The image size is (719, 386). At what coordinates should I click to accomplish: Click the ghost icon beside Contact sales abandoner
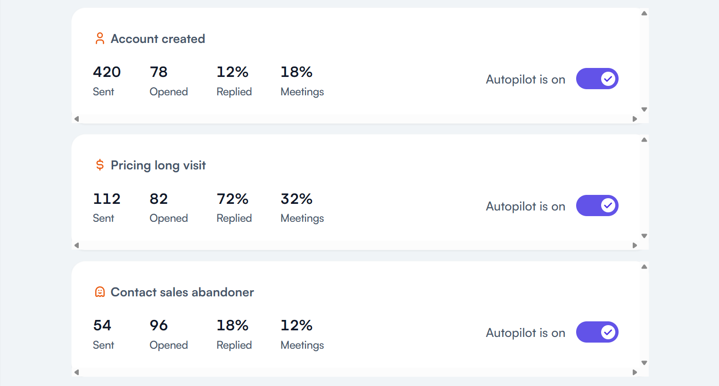(x=99, y=292)
